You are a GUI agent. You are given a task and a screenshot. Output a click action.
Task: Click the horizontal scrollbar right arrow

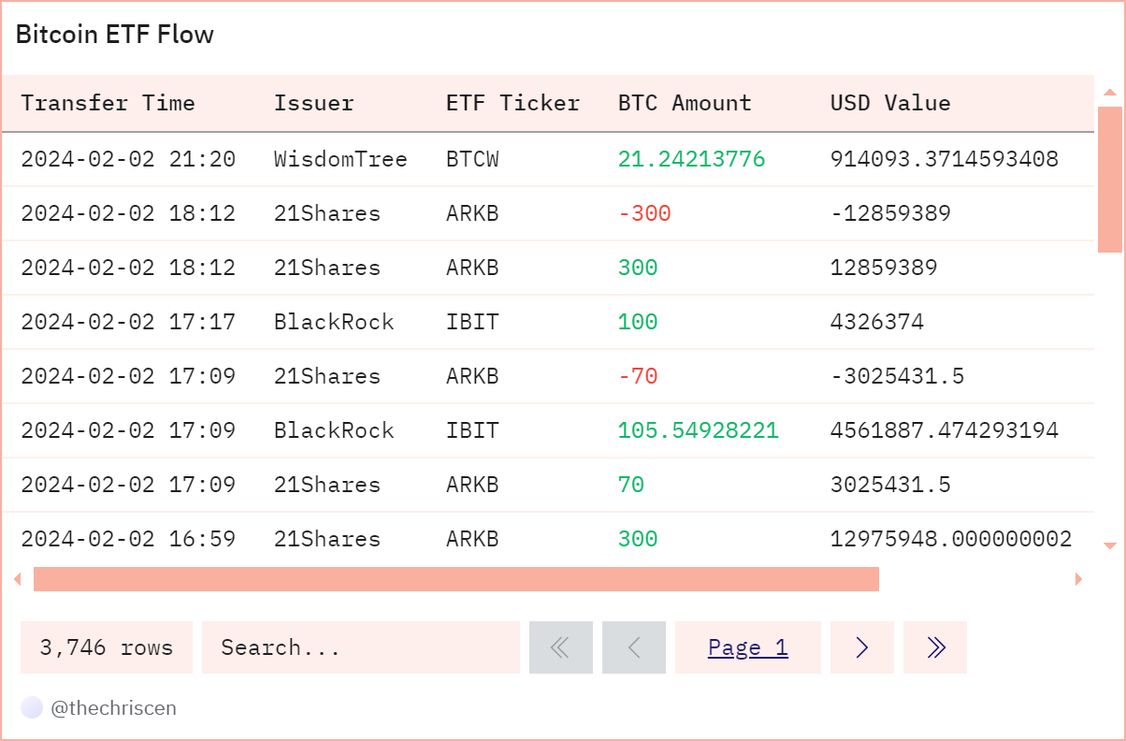point(1078,579)
